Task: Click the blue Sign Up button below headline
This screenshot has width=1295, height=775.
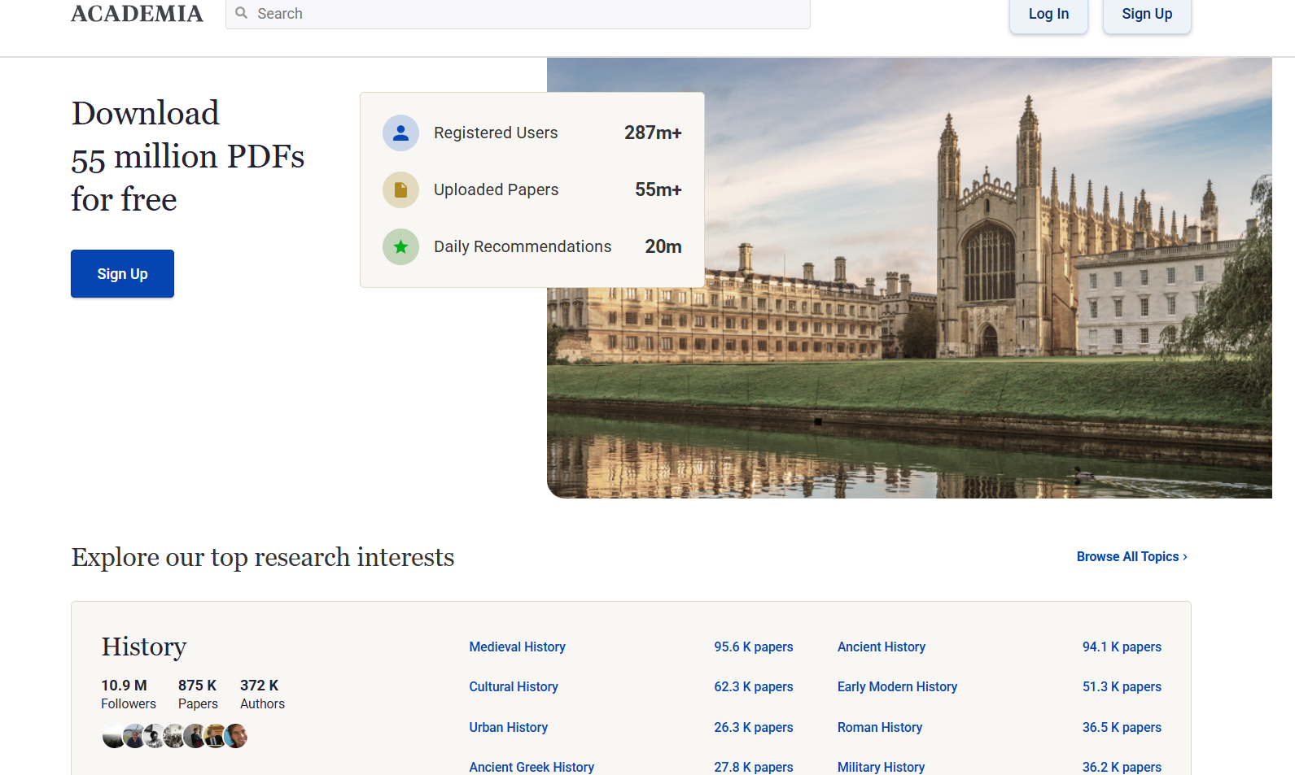Action: (122, 274)
